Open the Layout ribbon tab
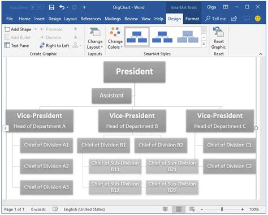 point(70,19)
